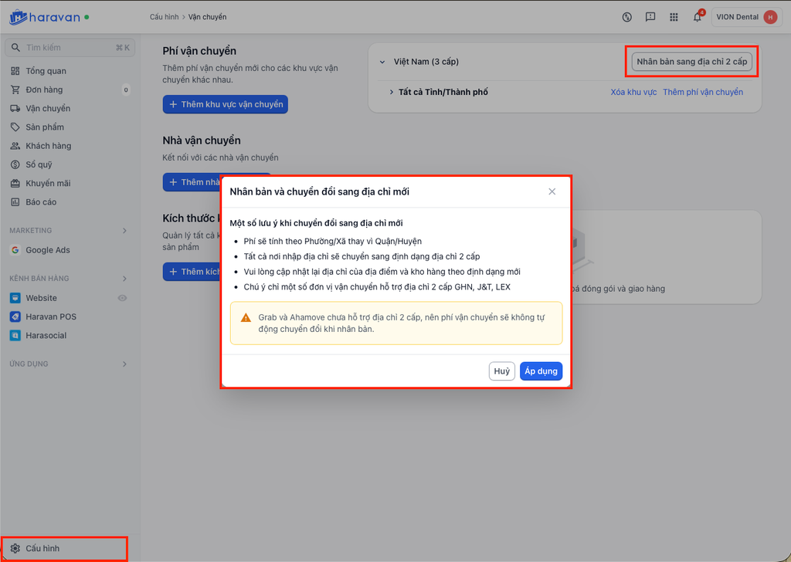This screenshot has height=562, width=791.
Task: Open Đơn hàng in the sidebar
Action: [44, 90]
